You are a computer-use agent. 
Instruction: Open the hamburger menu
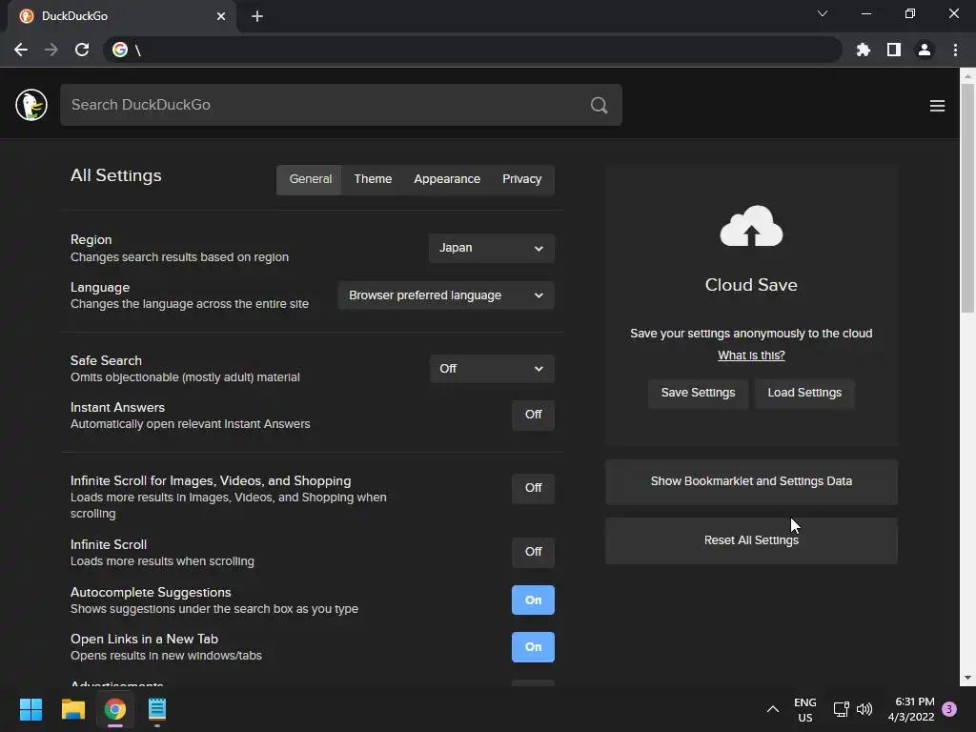pos(938,106)
